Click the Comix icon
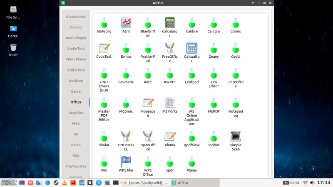This screenshot has width=333, height=187. [236, 23]
